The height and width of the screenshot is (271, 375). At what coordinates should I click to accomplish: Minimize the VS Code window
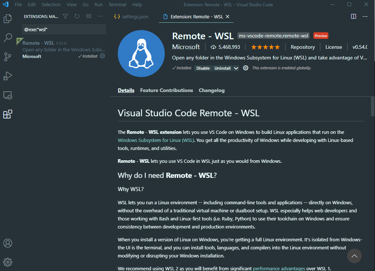point(332,4)
